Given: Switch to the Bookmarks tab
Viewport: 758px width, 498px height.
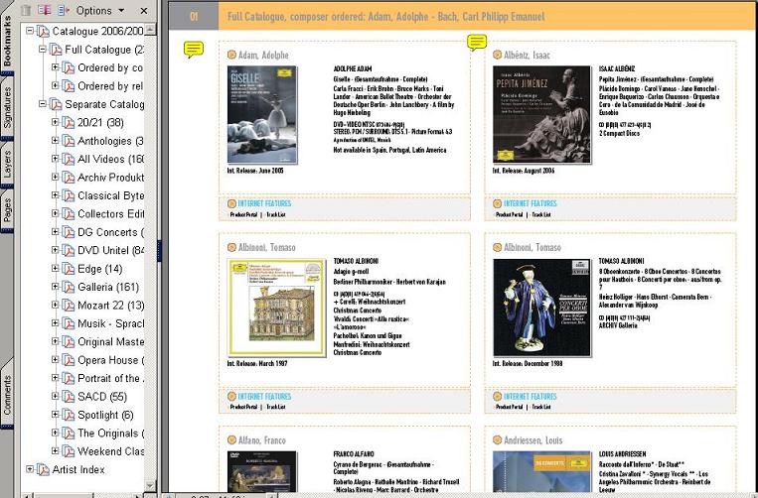Looking at the screenshot, I should pyautogui.click(x=7, y=41).
